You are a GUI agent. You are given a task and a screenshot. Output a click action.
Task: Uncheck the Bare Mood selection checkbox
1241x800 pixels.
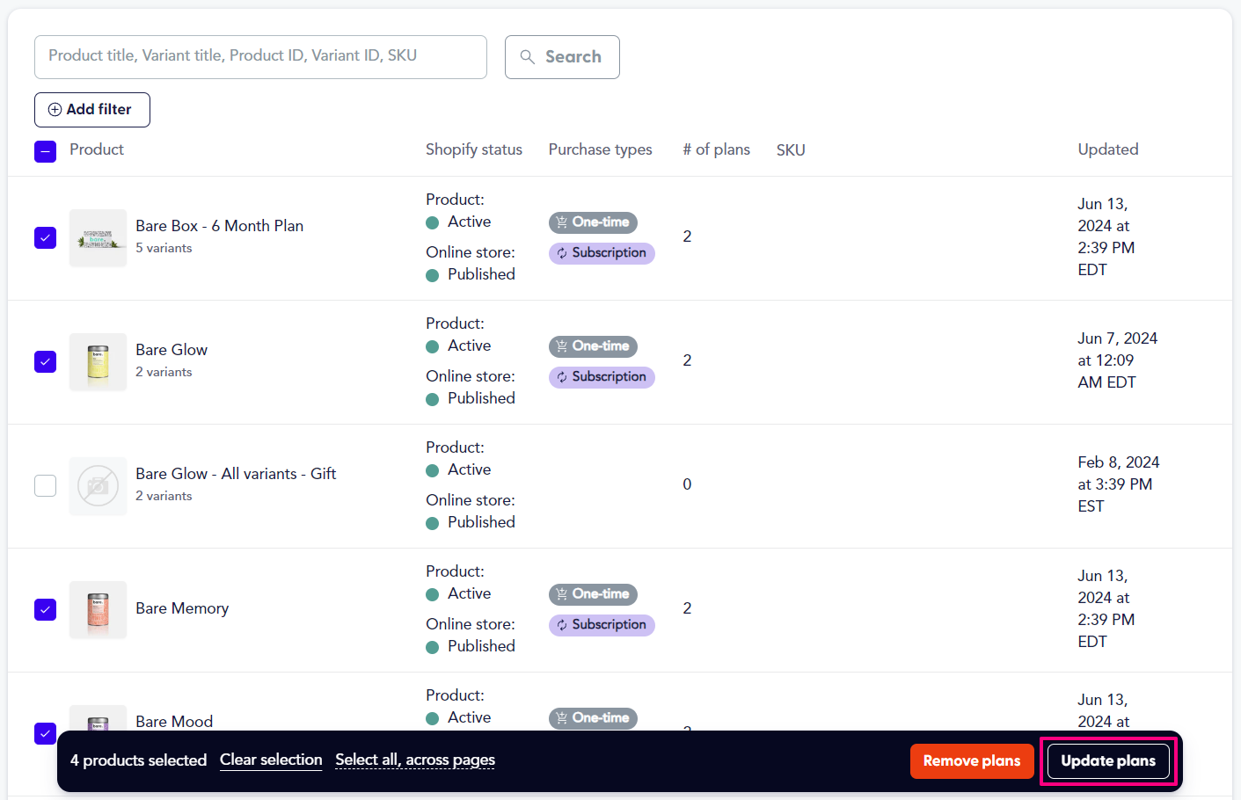click(45, 733)
